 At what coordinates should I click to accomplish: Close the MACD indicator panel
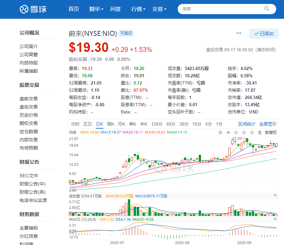point(275,219)
